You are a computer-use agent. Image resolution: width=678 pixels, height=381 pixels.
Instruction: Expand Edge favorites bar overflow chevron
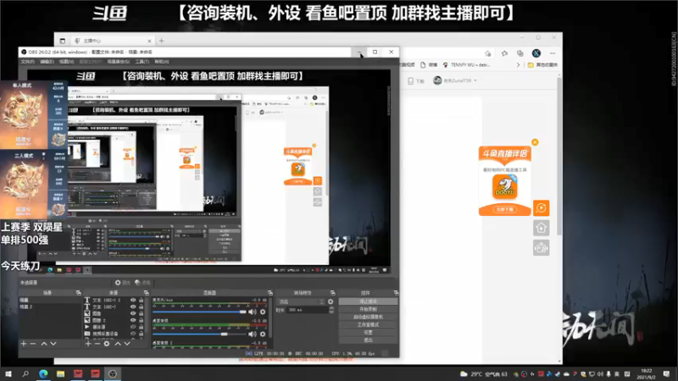[x=518, y=65]
